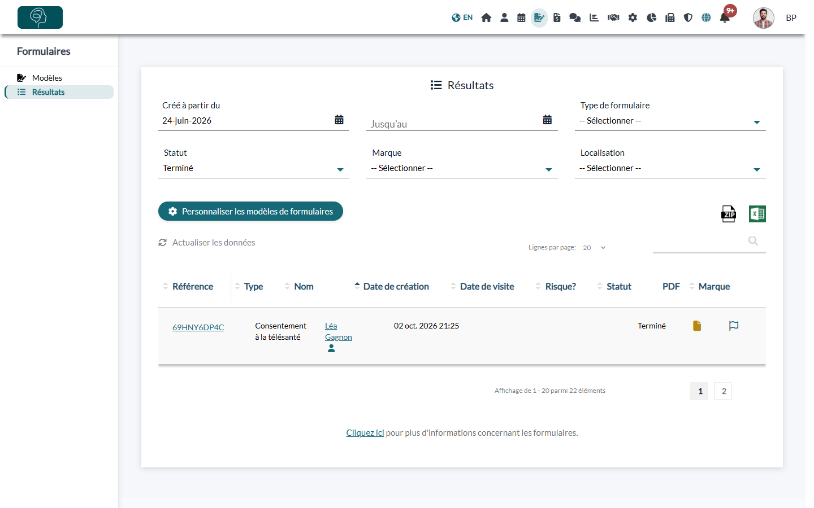Click Actualiser les données

[207, 243]
